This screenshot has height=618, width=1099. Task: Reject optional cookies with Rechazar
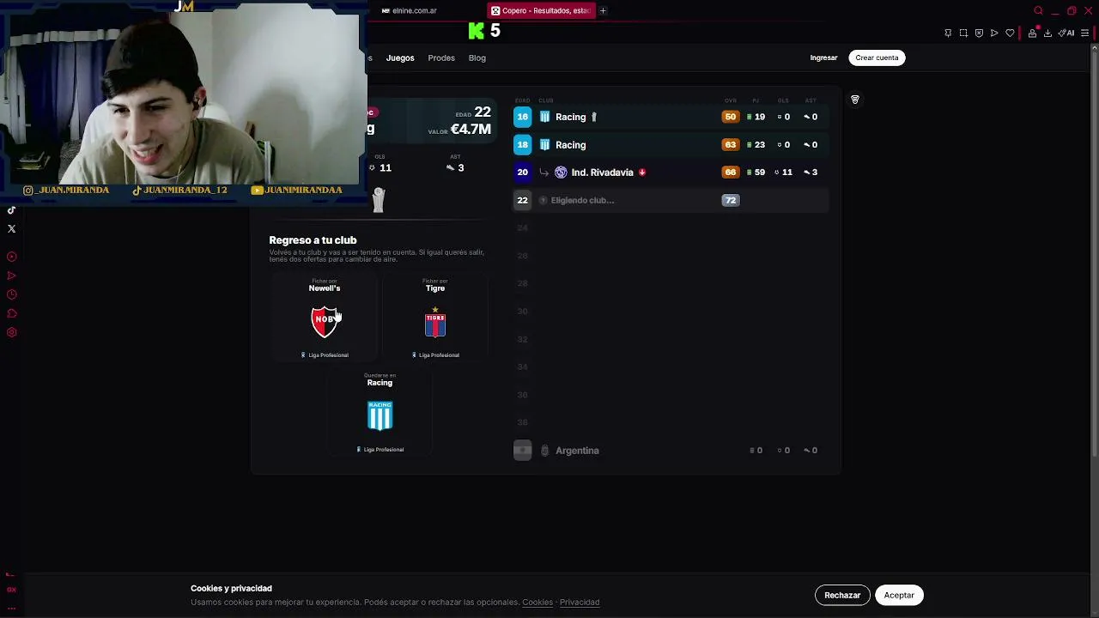842,595
